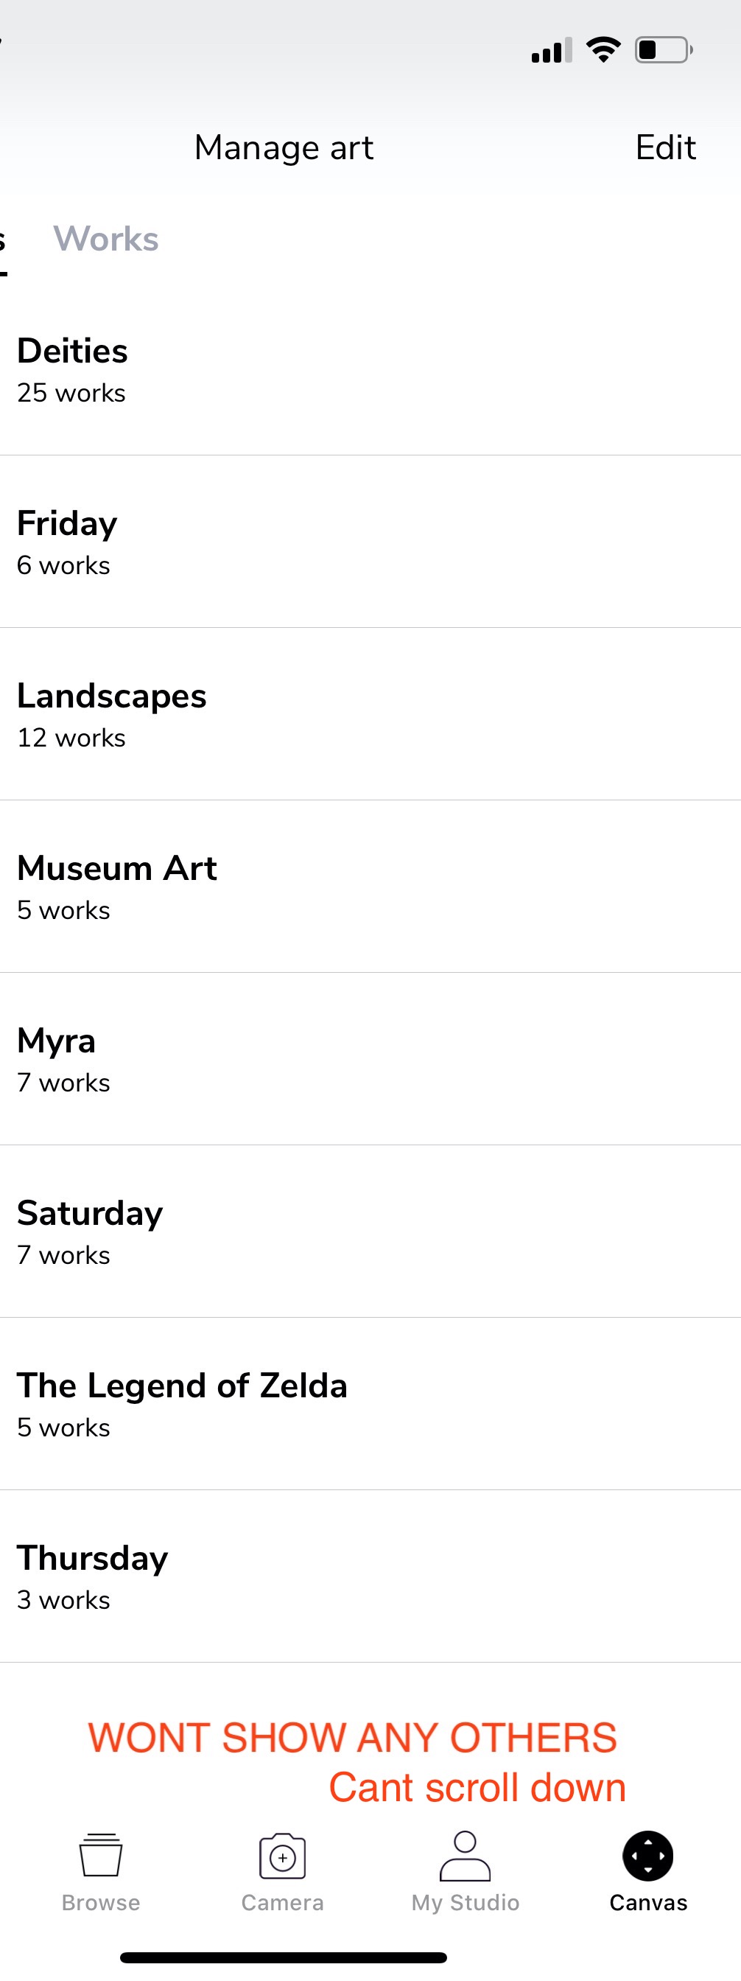Open the Deities collection
The width and height of the screenshot is (741, 1981).
pyautogui.click(x=370, y=369)
